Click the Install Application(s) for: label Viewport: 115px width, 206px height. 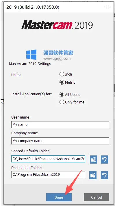click(31, 94)
